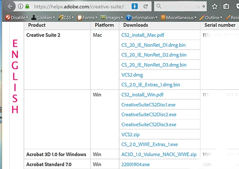Open the Images dropdown menu
This screenshot has width=239, height=169.
112,17
